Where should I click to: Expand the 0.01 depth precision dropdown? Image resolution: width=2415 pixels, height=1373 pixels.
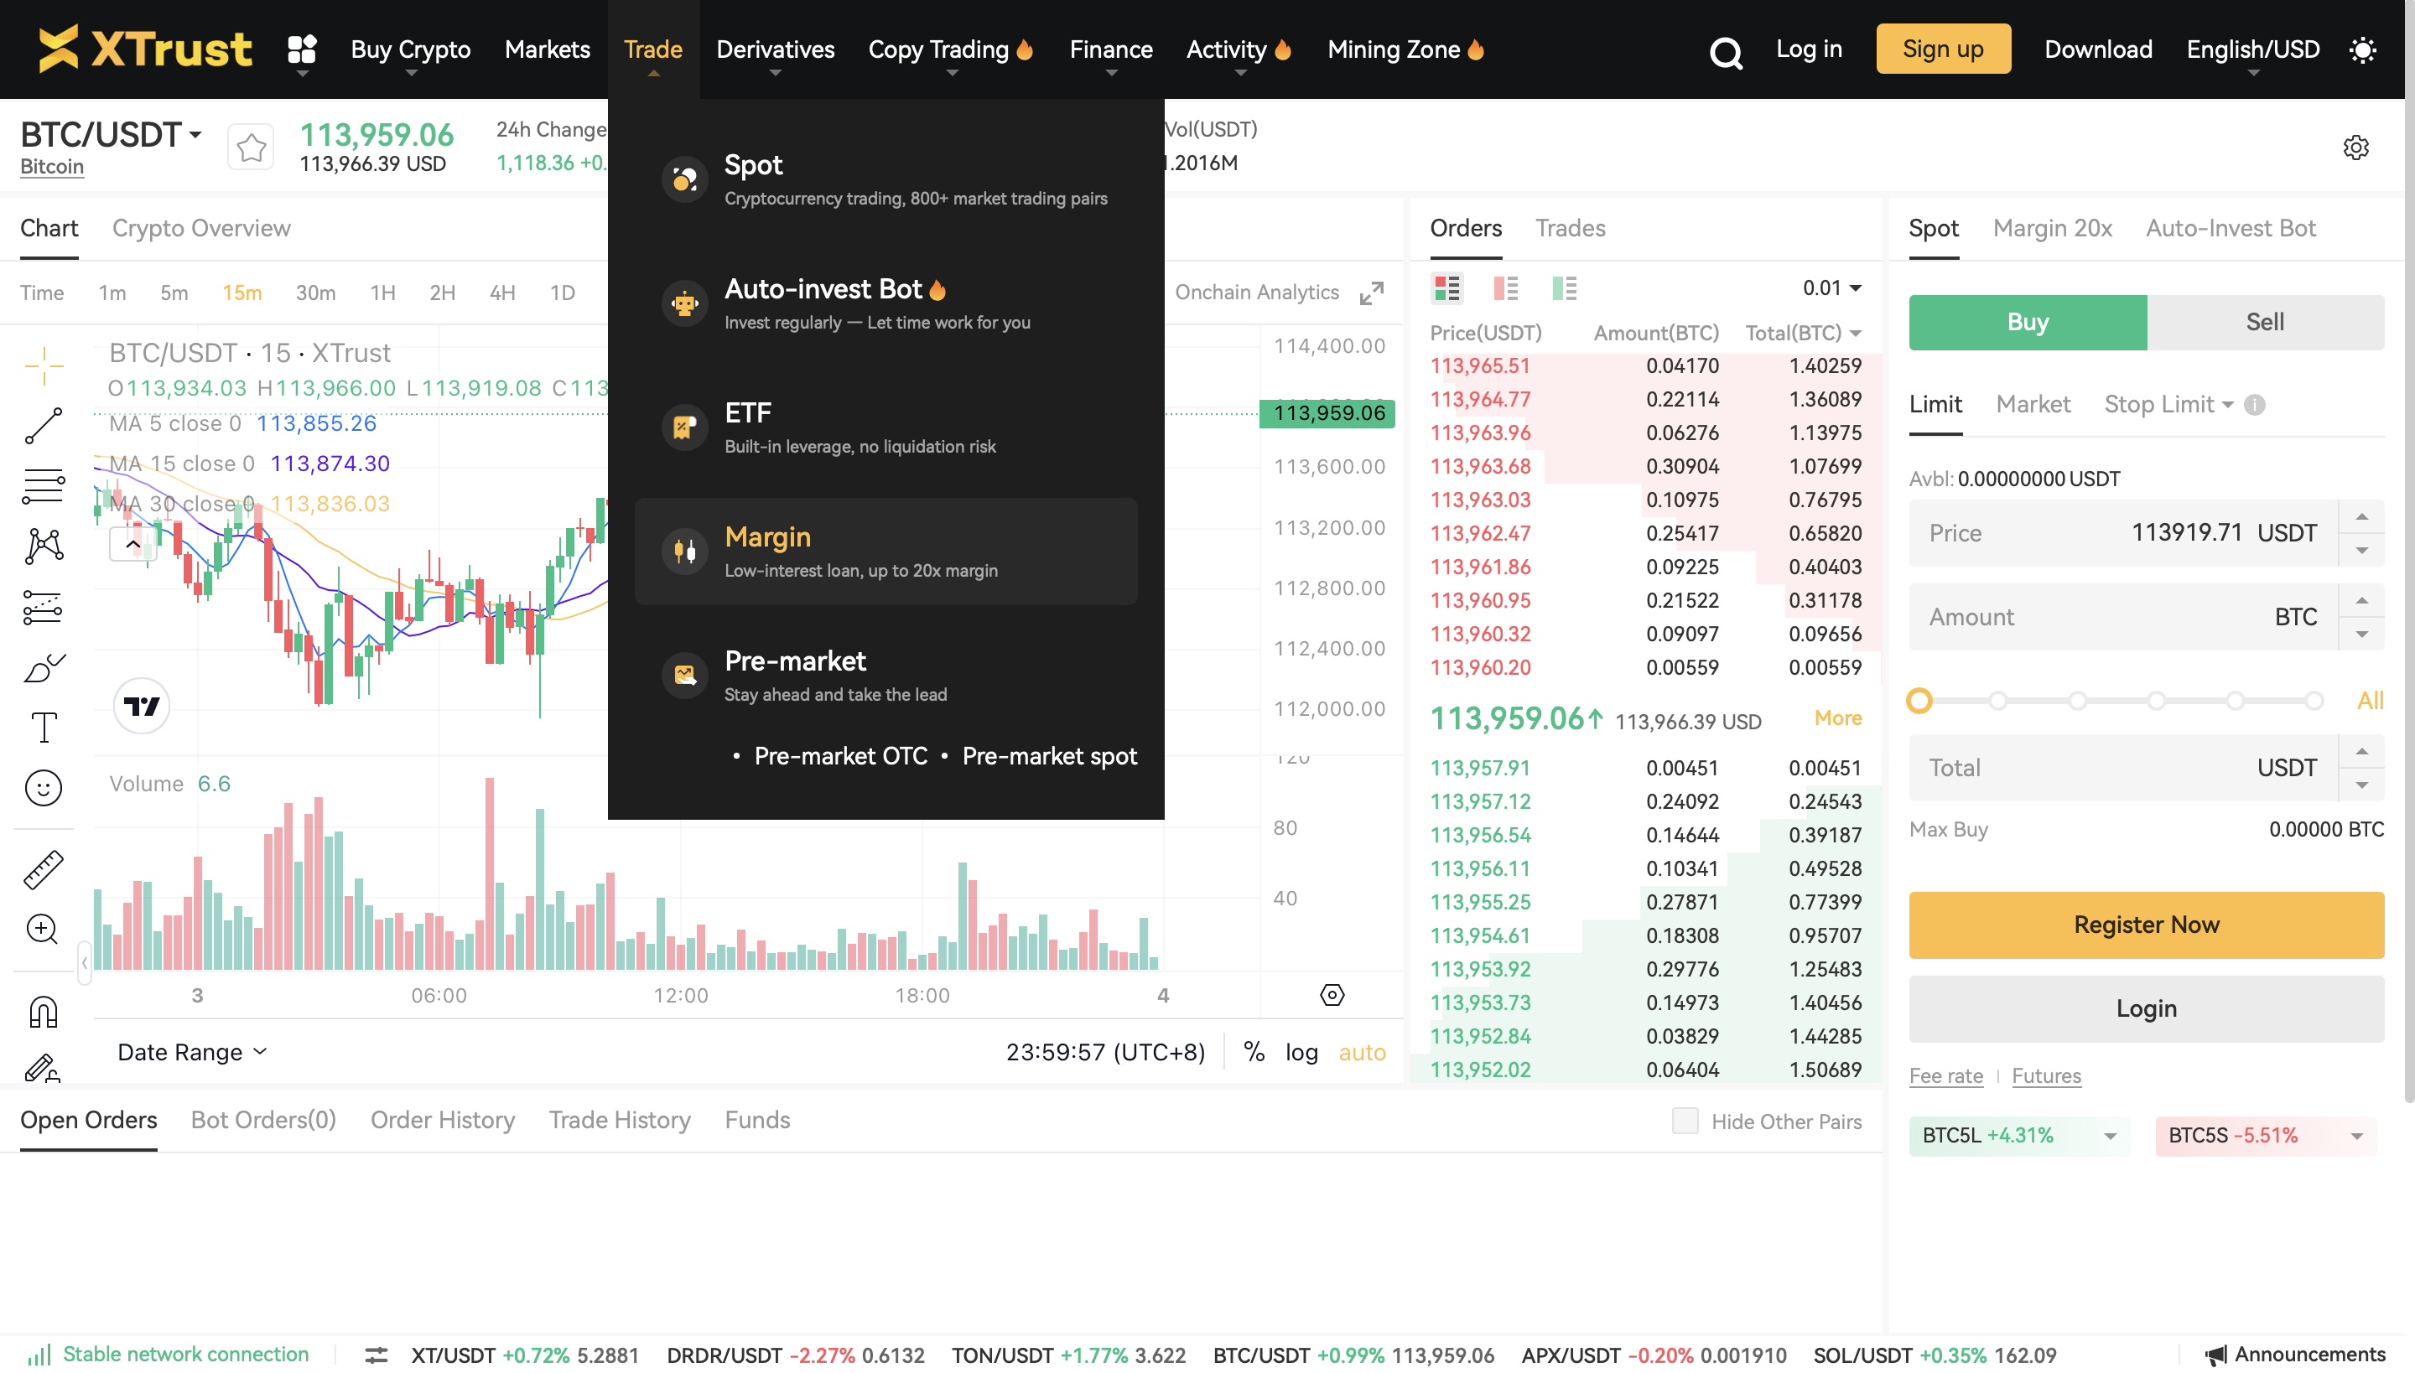tap(1832, 288)
